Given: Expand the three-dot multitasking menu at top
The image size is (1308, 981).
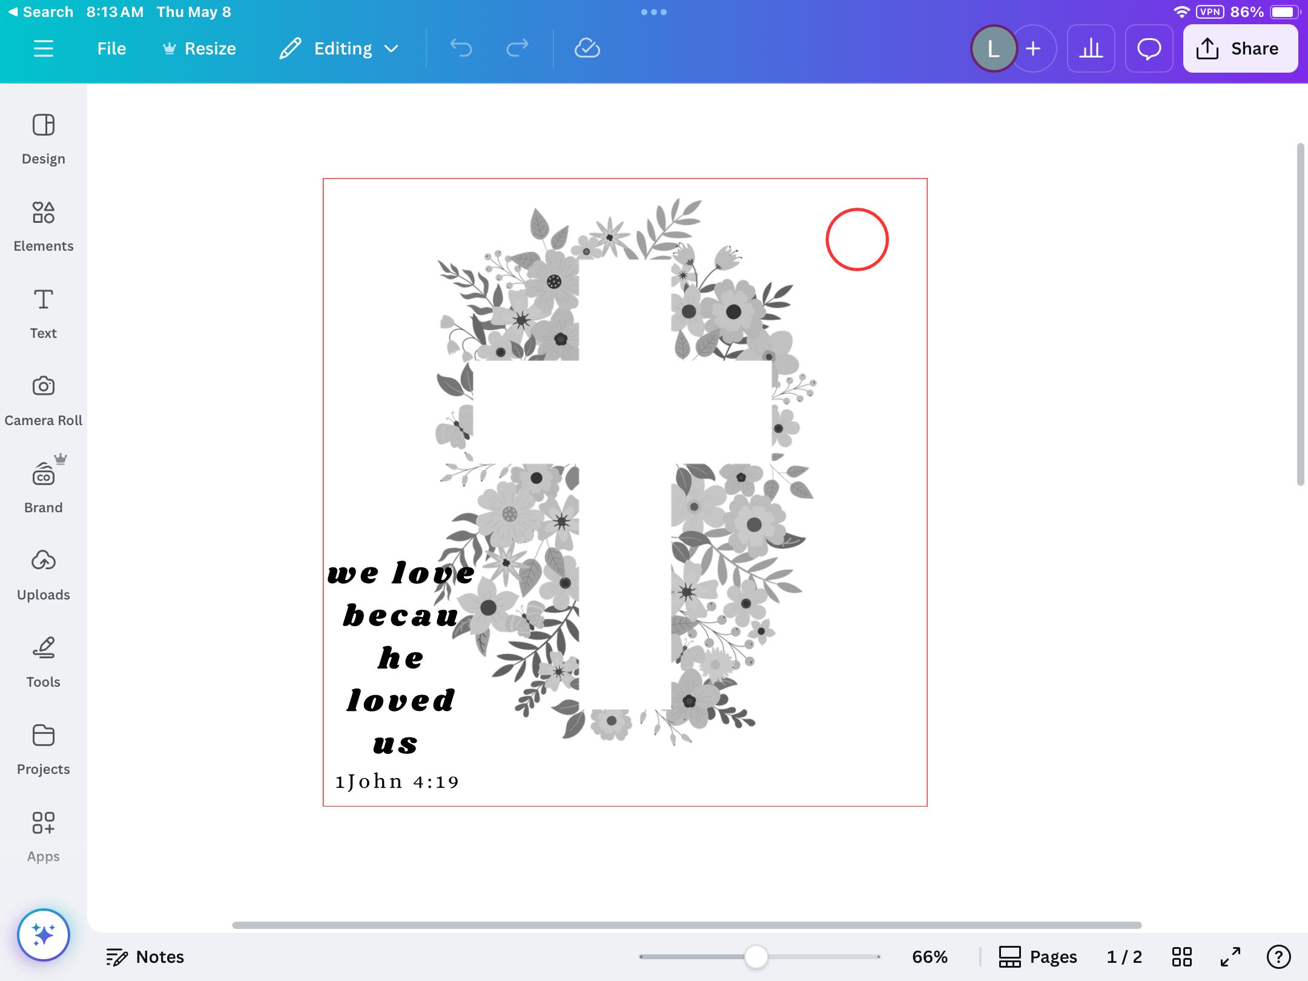Looking at the screenshot, I should coord(653,12).
